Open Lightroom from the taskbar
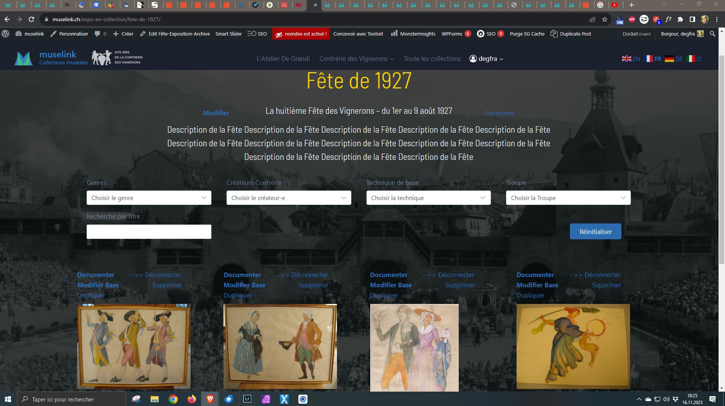This screenshot has width=725, height=406. (x=247, y=399)
